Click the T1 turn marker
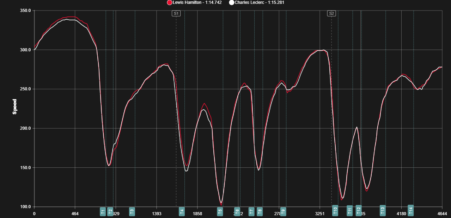This screenshot has height=218, width=451. [x=103, y=211]
